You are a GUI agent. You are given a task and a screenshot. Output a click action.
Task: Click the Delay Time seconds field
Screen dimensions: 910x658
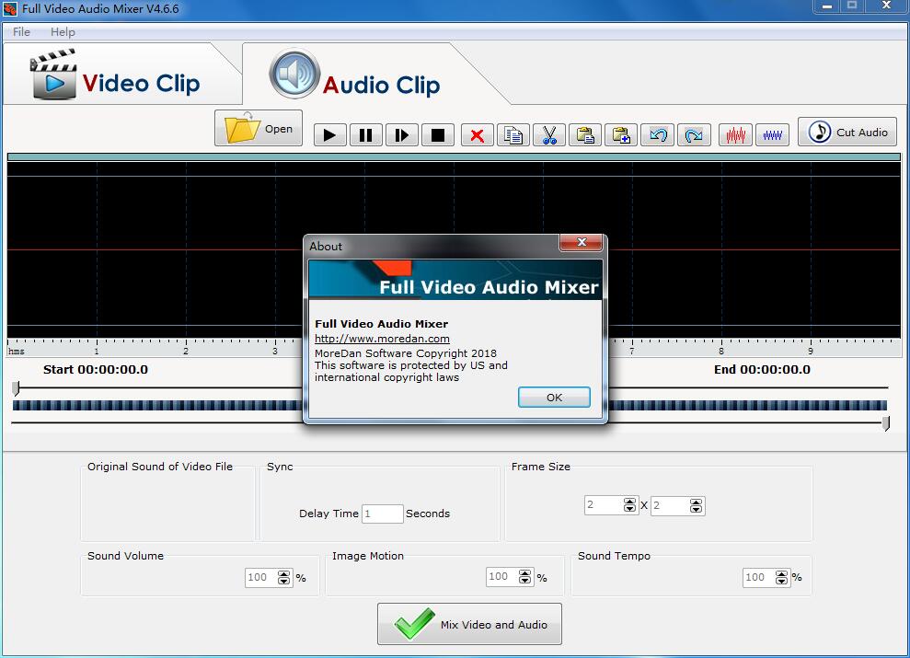pos(382,514)
